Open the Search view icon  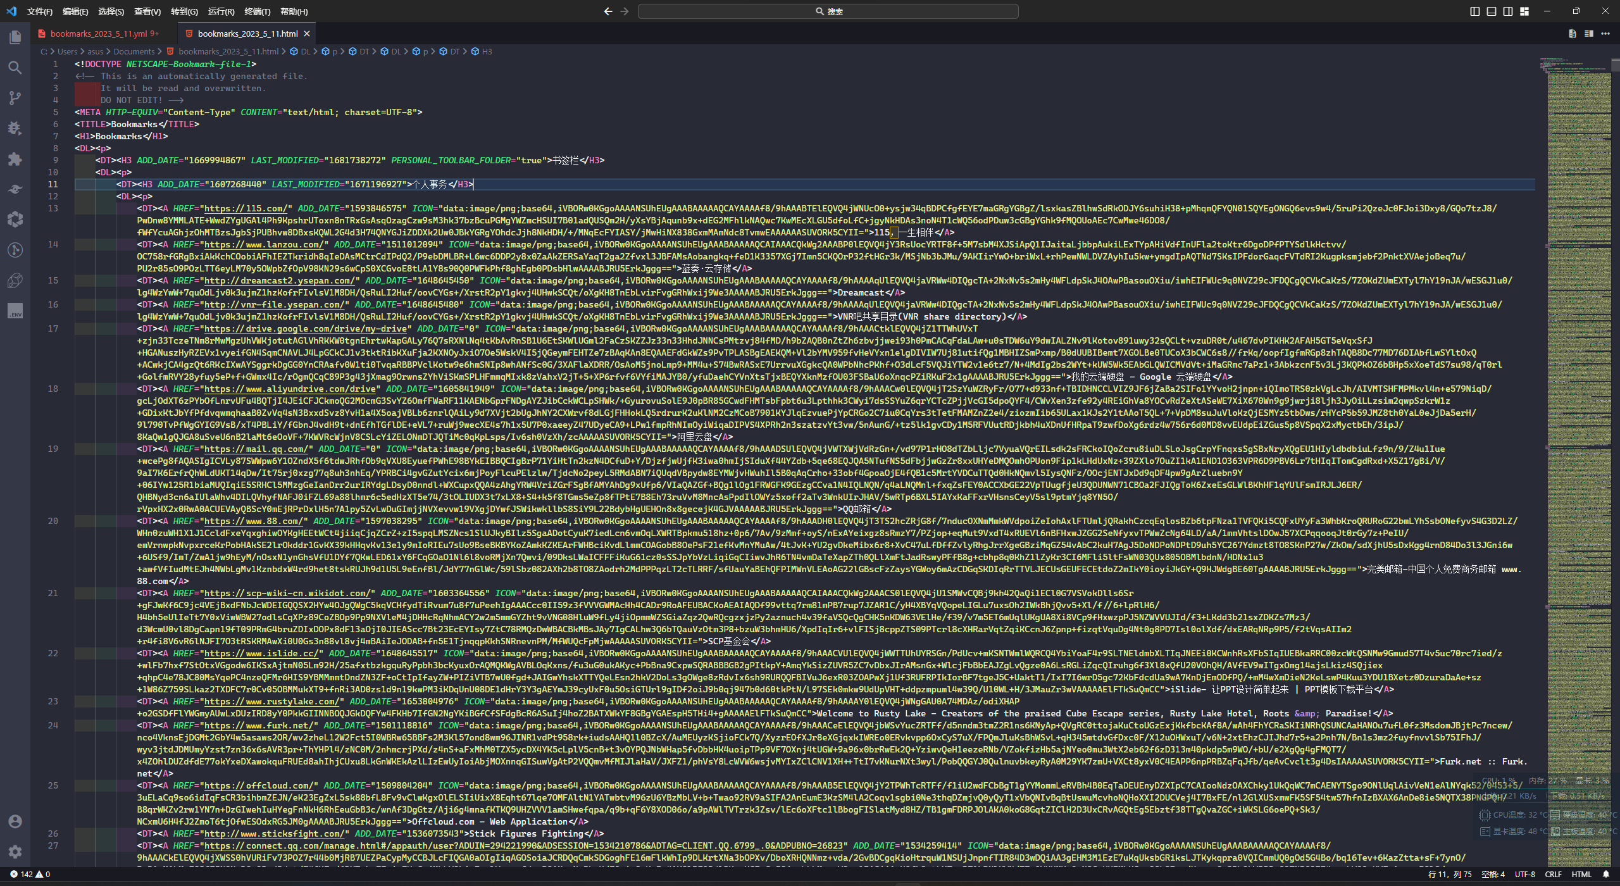pyautogui.click(x=15, y=68)
